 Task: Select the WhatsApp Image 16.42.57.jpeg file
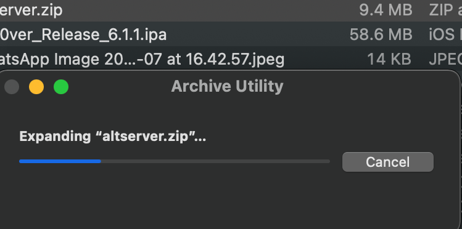[x=231, y=59]
